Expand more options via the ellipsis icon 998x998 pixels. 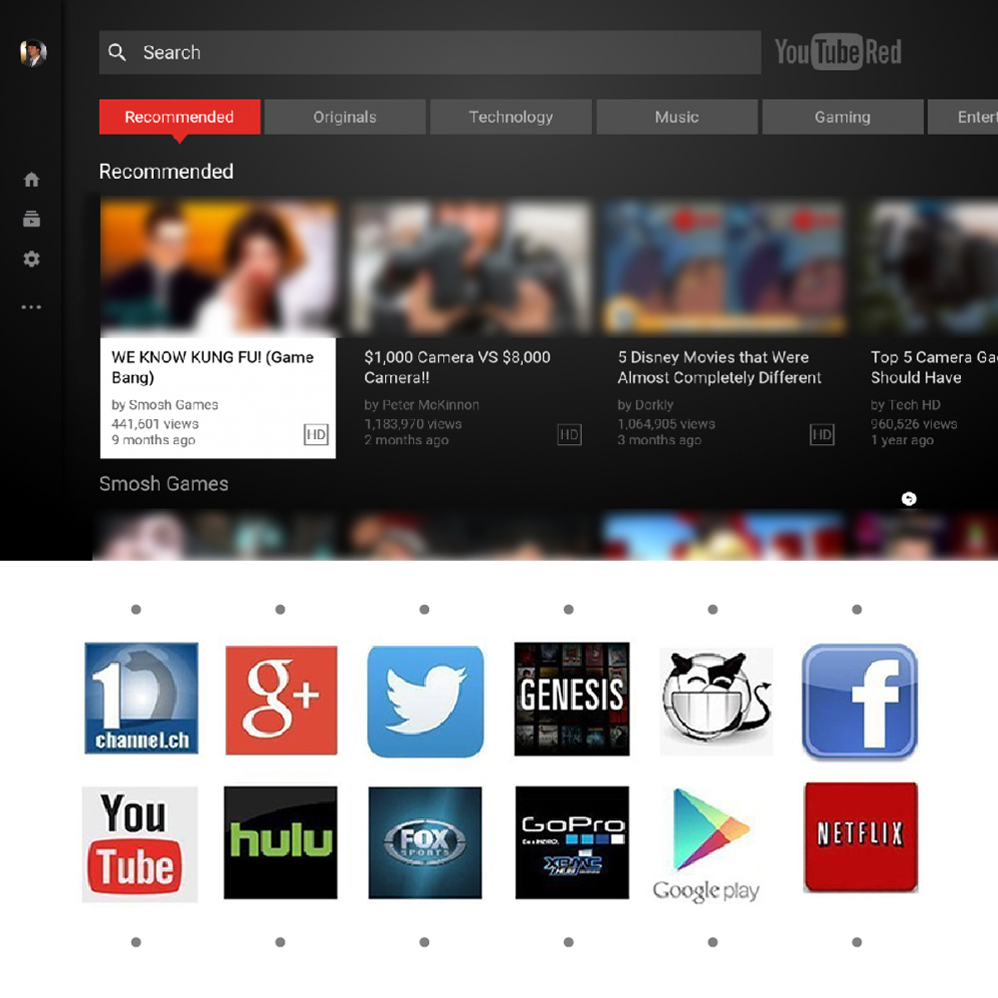coord(31,306)
